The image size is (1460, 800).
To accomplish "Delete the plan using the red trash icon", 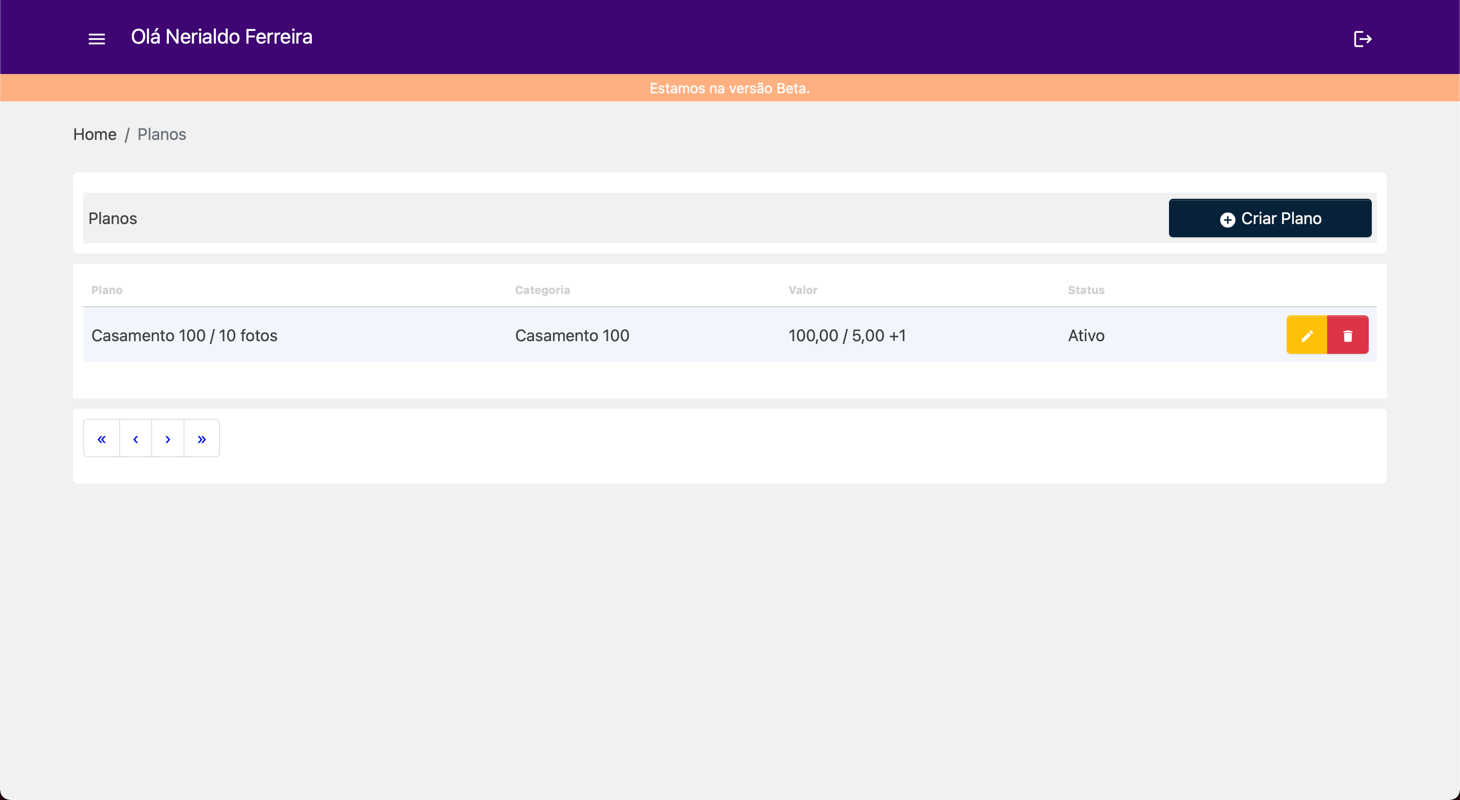I will point(1348,336).
